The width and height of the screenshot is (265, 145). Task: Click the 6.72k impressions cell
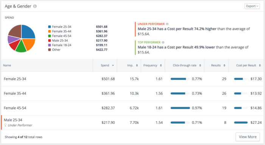point(134,108)
